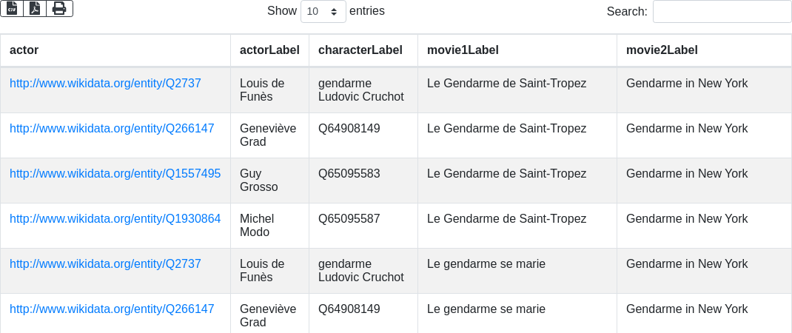This screenshot has width=792, height=333.
Task: Open second Q2737 link in se marie row
Action: click(105, 263)
